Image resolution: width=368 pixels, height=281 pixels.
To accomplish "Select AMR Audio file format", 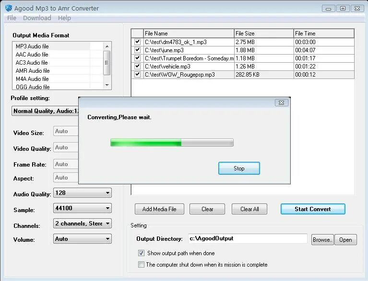I will tap(53, 70).
